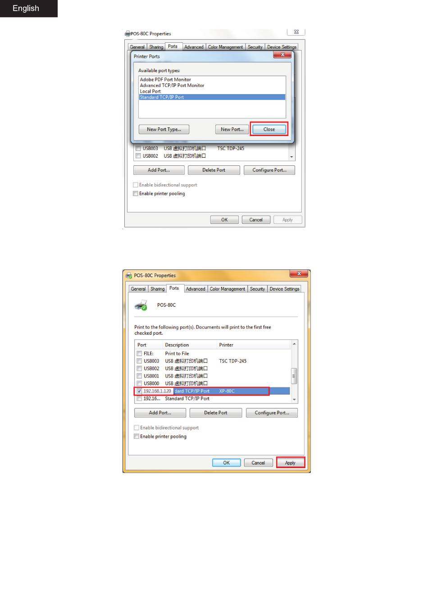428x605 pixels.
Task: Switch to General tab in lower window
Action: click(138, 289)
